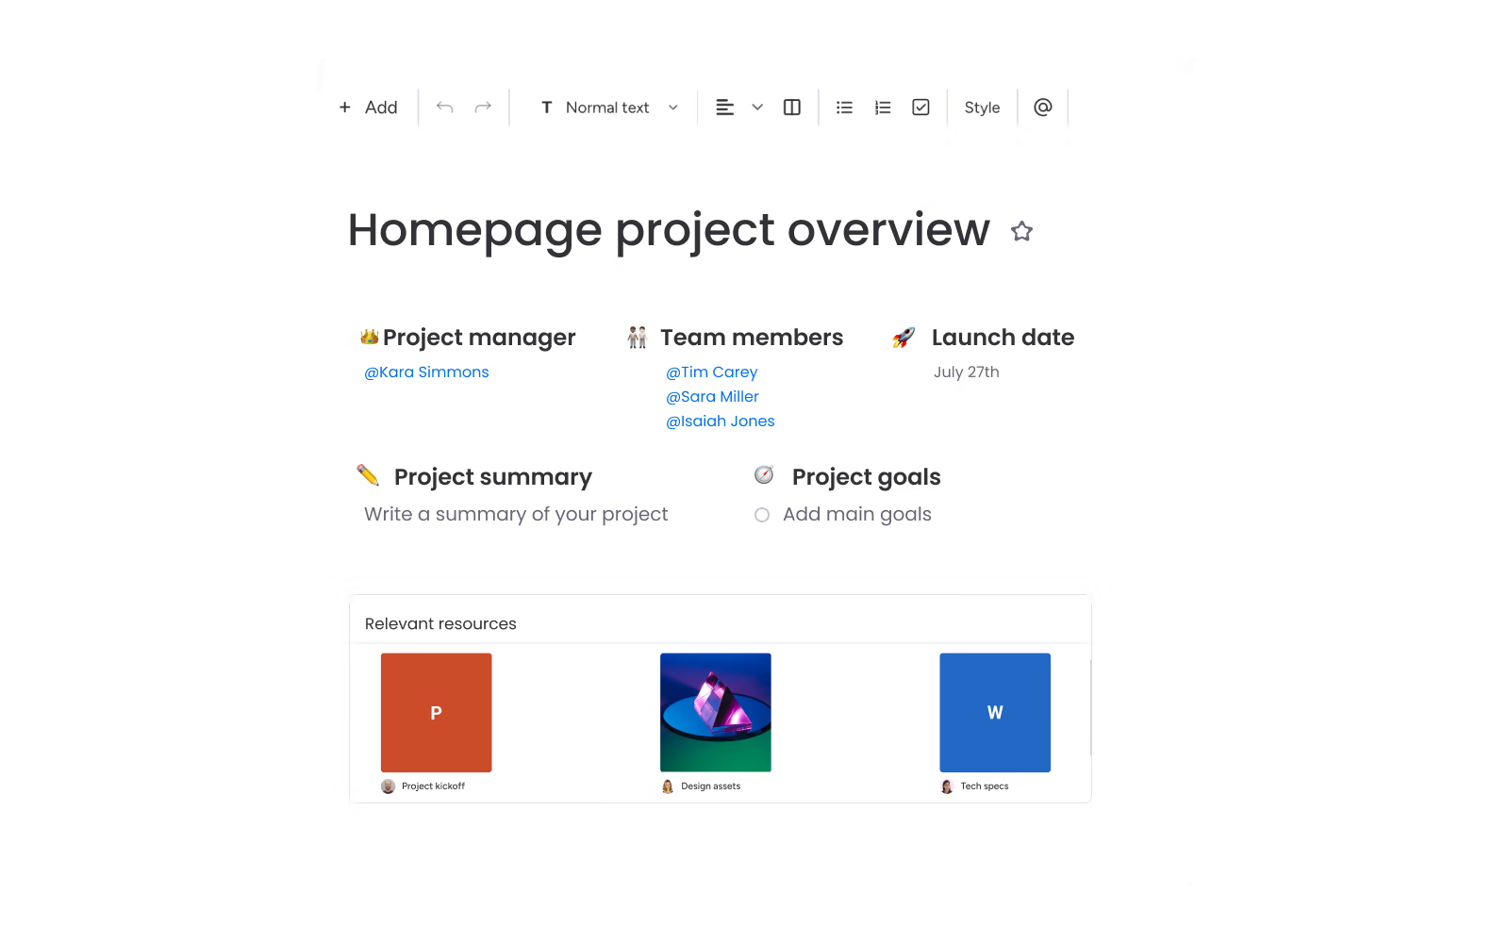1509x943 pixels.
Task: Click the @Isaiah Jones mention
Action: click(x=720, y=422)
